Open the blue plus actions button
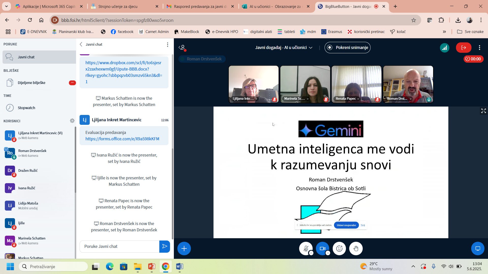This screenshot has height=274, width=488. 184,248
